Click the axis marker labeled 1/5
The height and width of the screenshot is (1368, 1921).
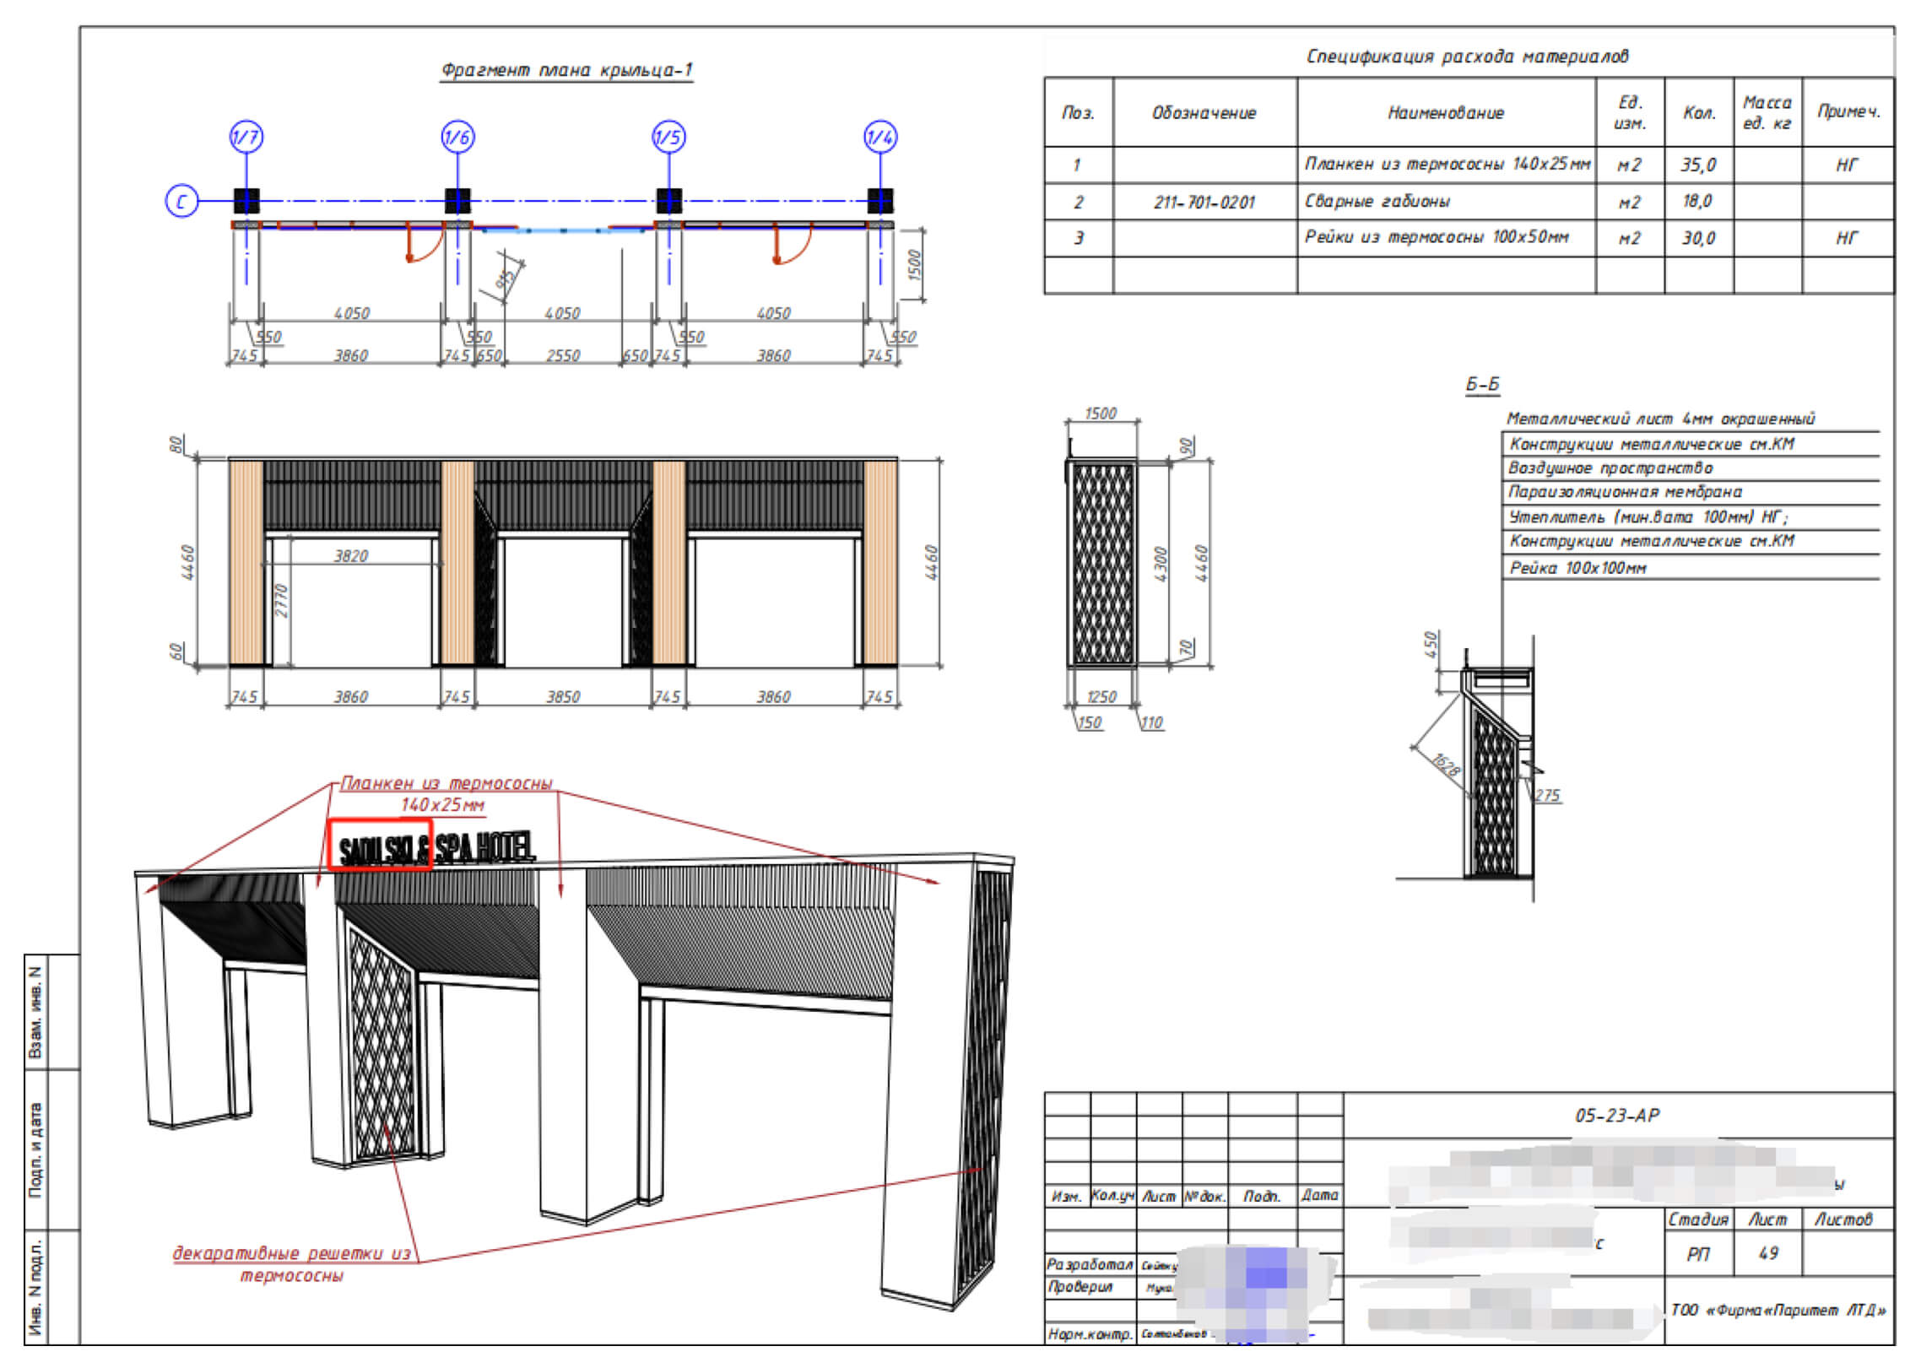668,137
